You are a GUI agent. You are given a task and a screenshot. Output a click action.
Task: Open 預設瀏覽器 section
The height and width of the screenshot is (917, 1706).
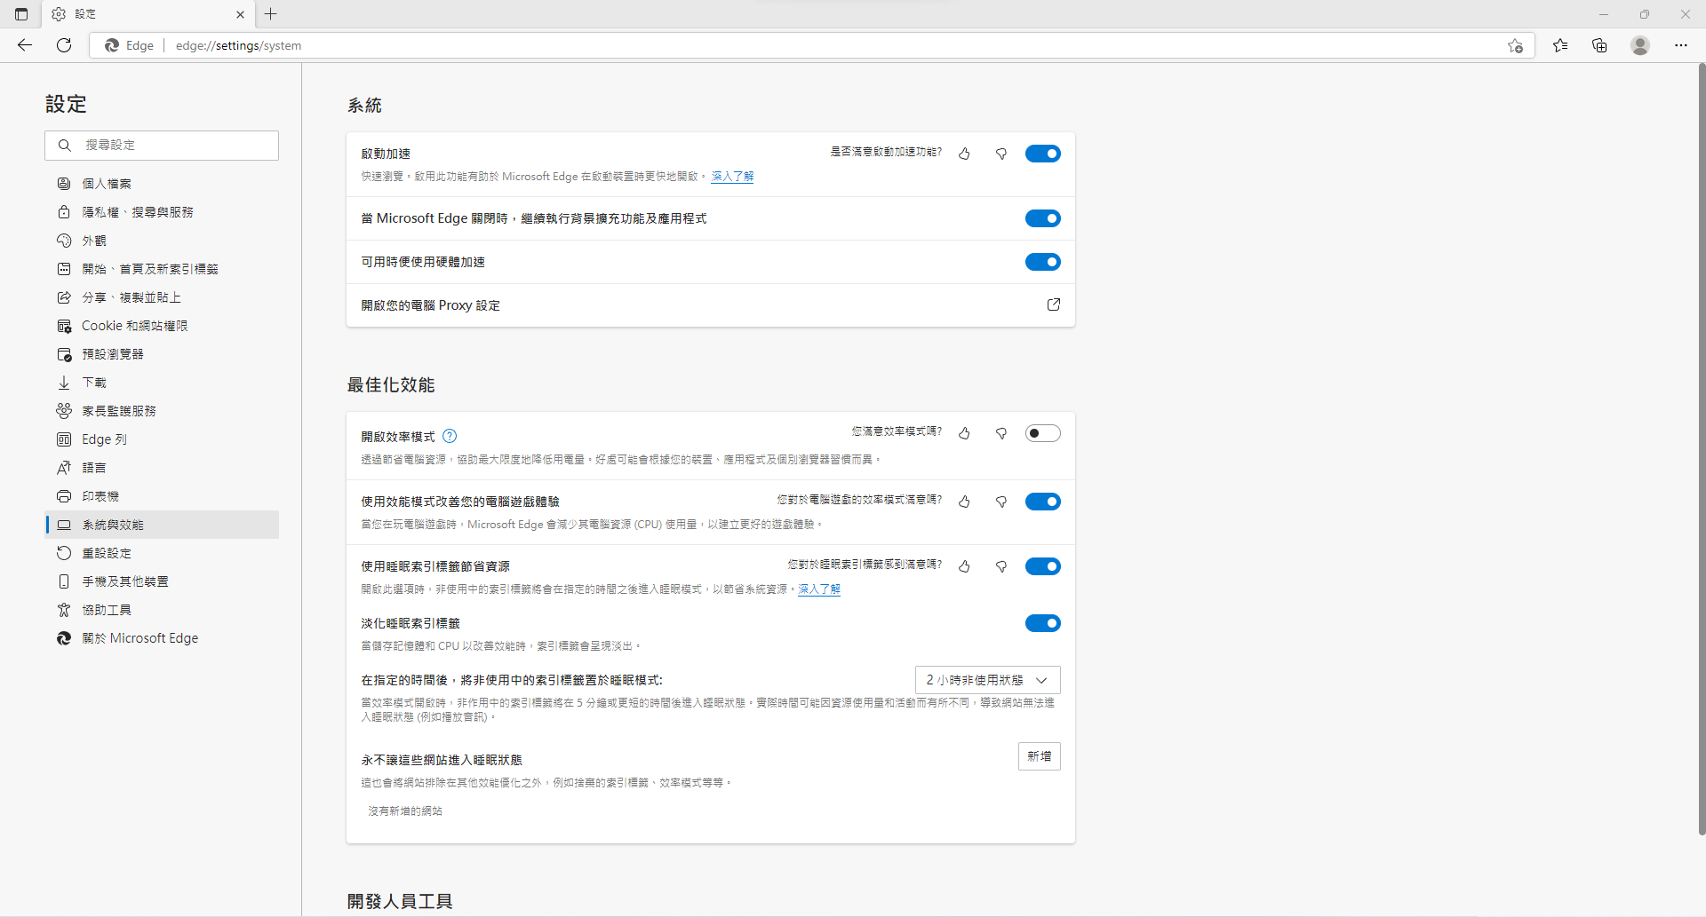click(x=162, y=354)
